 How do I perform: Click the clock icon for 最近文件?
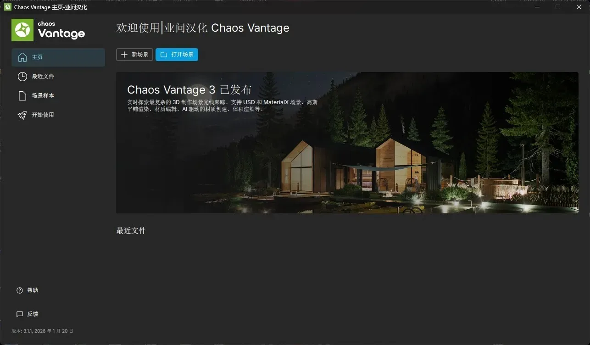tap(22, 77)
